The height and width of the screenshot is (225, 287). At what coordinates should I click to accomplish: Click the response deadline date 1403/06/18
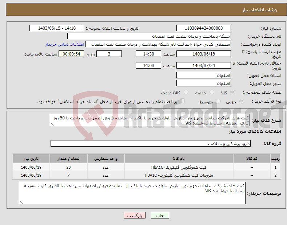(x=204, y=54)
